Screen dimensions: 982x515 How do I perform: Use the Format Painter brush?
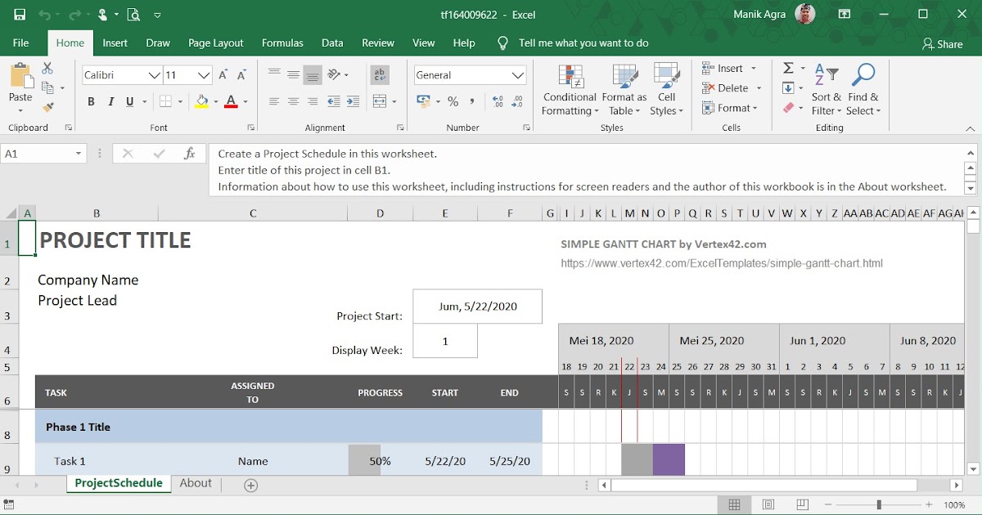[47, 107]
